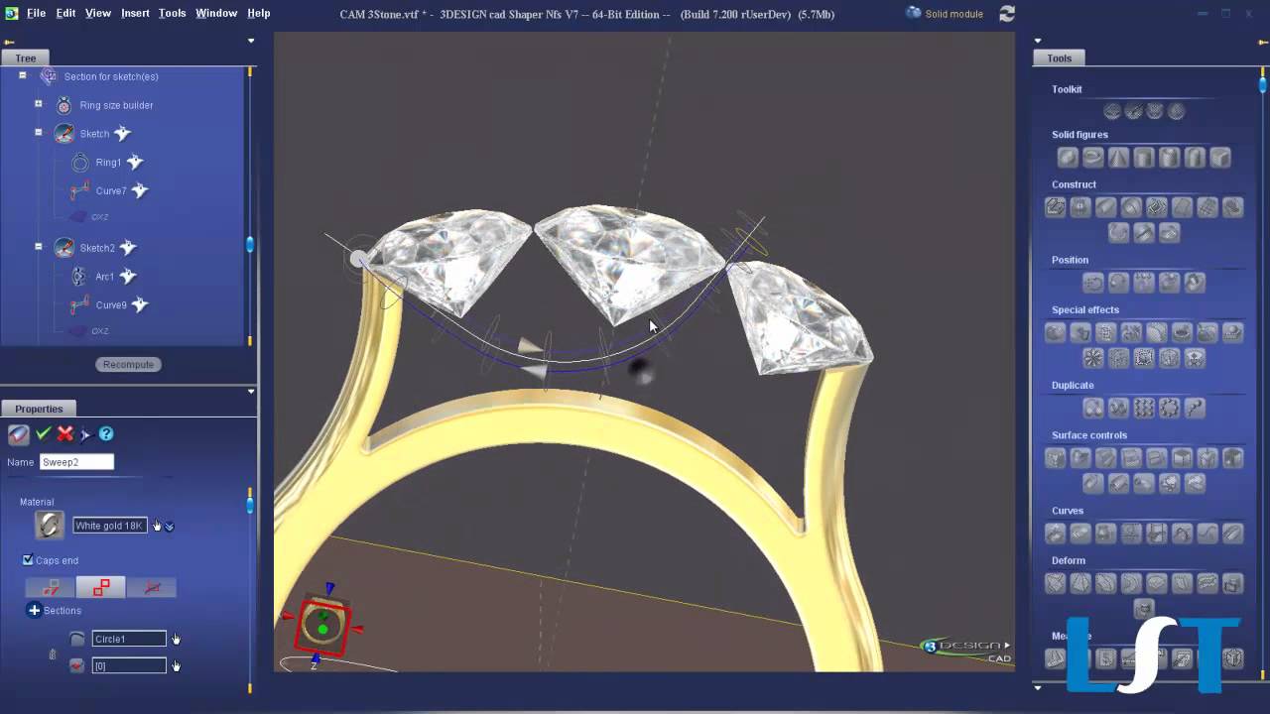Screen dimensions: 1270x714
Task: Select the first sweep mode toggle button
Action: point(52,587)
